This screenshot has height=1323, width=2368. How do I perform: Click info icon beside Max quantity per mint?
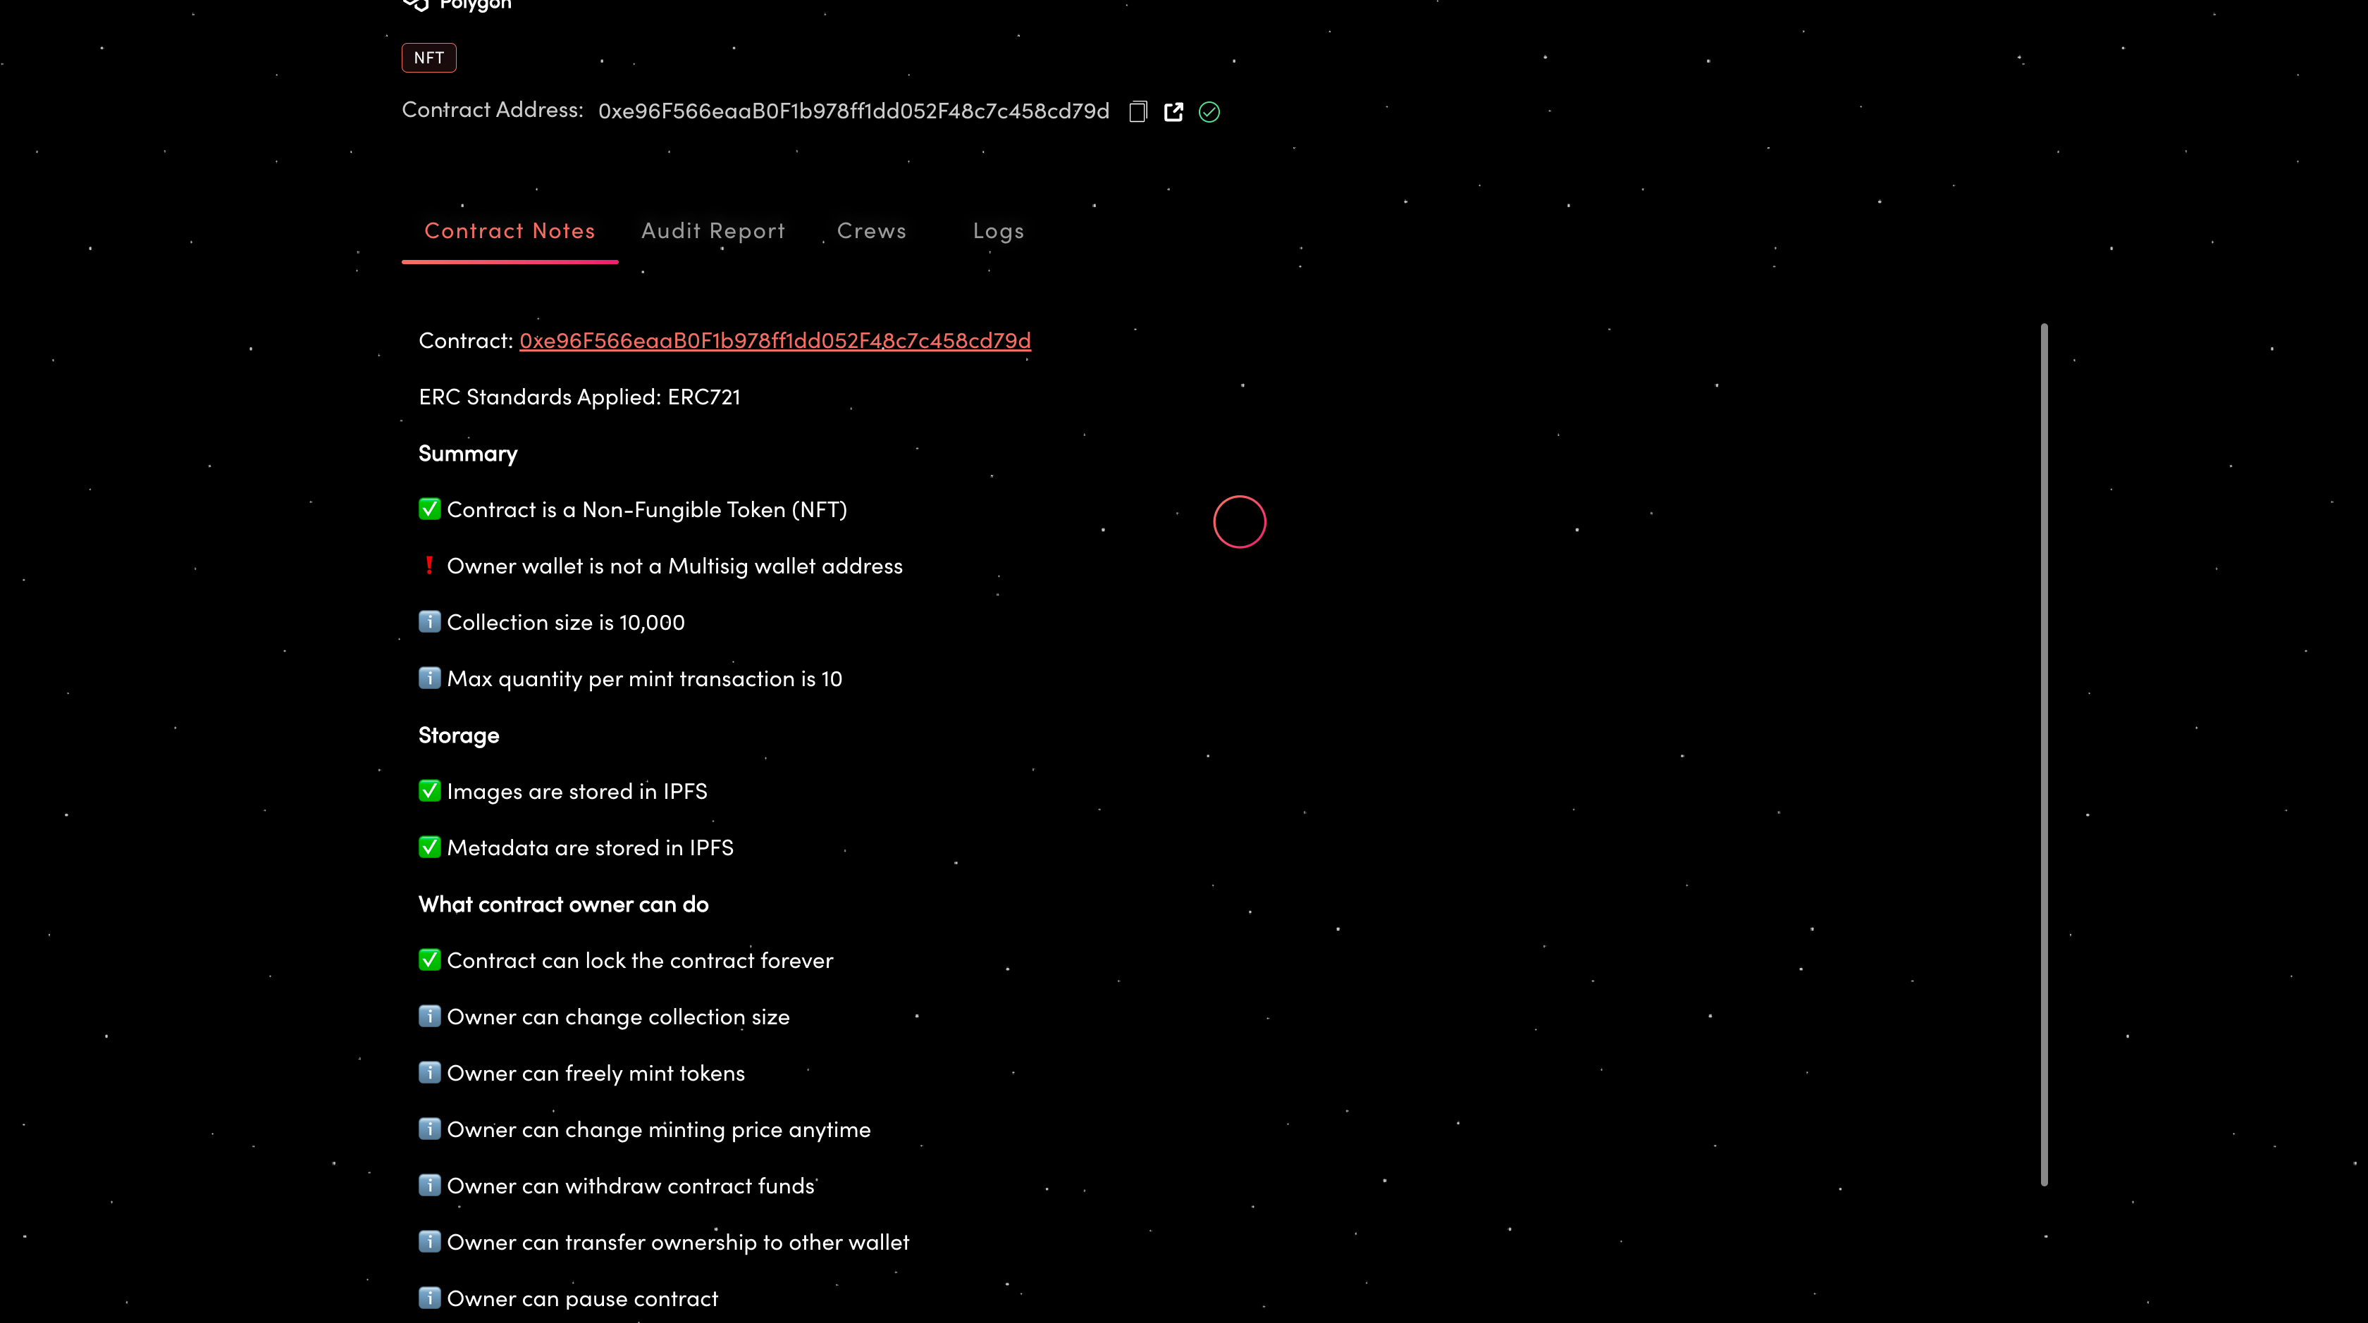point(429,678)
